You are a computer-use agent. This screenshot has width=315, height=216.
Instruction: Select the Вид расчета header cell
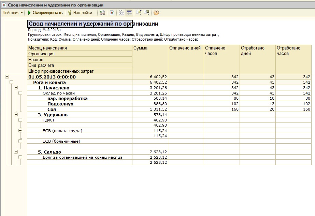[80, 65]
